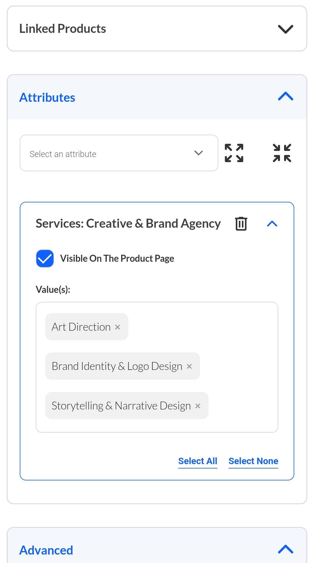Image resolution: width=314 pixels, height=563 pixels.
Task: Click the collapse all attributes icon
Action: click(x=282, y=153)
